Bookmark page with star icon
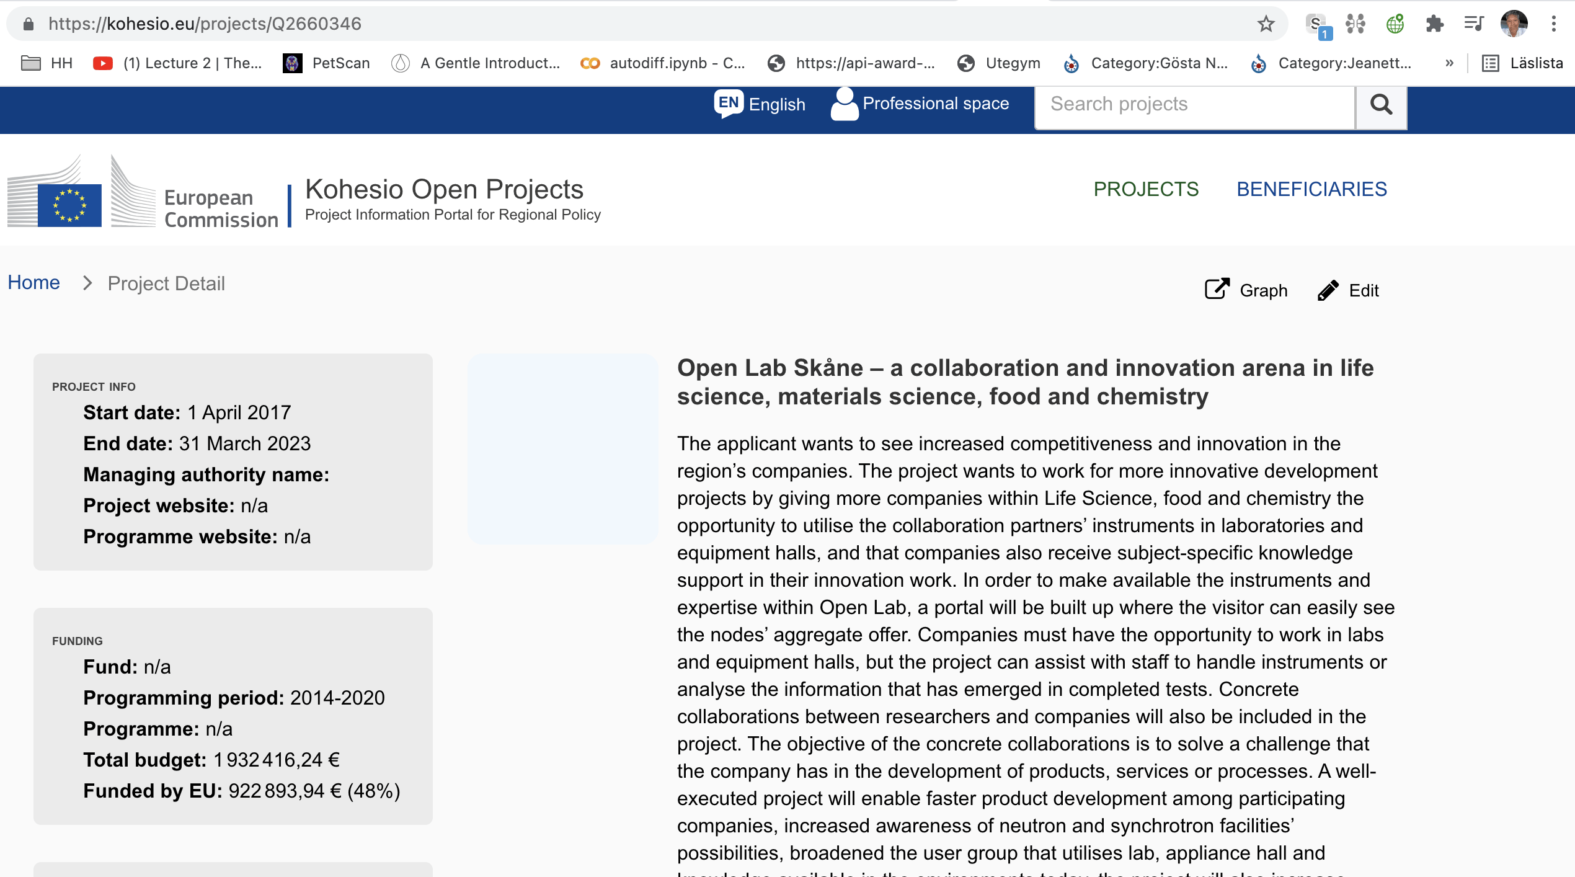Image resolution: width=1575 pixels, height=877 pixels. coord(1266,24)
